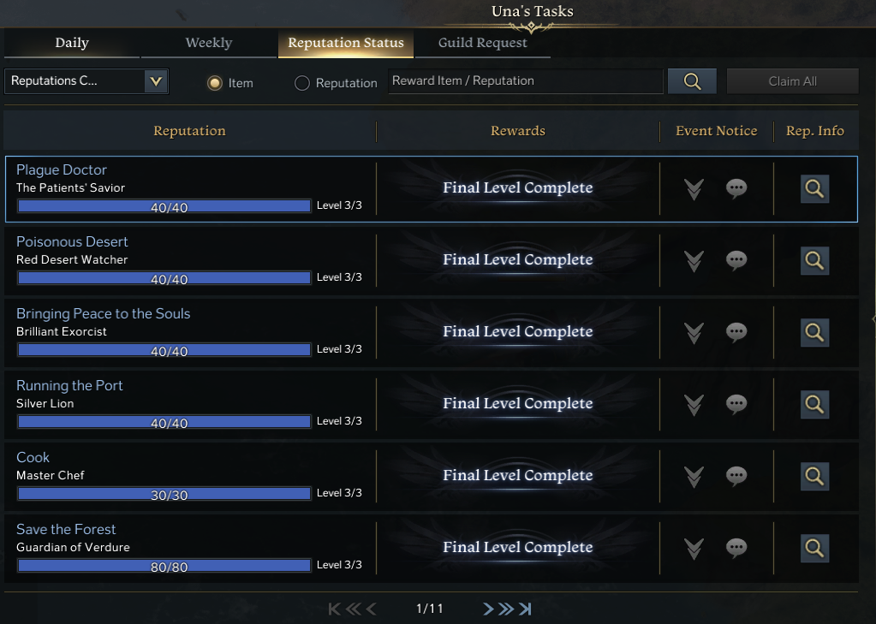Select the Item radio button

215,83
